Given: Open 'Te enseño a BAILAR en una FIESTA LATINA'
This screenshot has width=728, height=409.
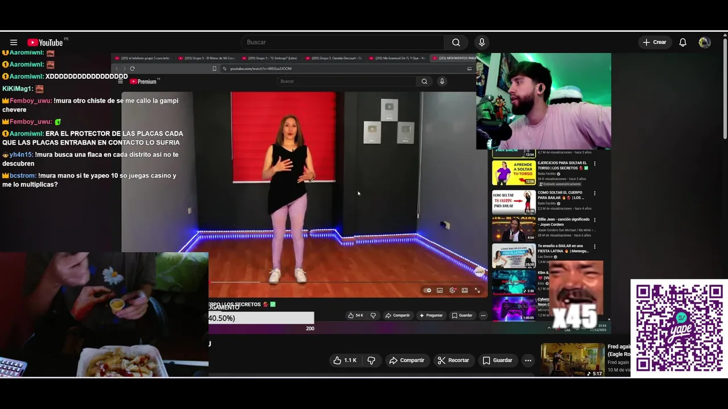Looking at the screenshot, I should [x=514, y=256].
